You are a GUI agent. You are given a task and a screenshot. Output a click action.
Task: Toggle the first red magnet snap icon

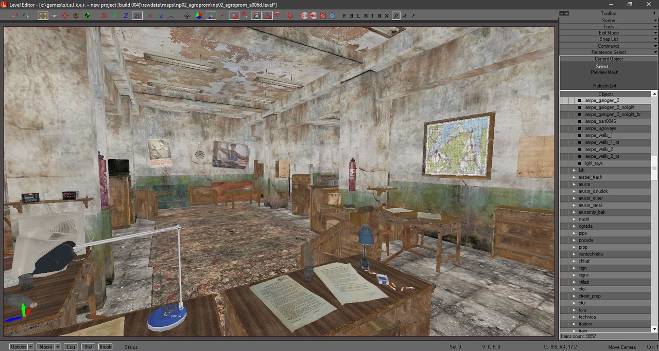tap(234, 16)
